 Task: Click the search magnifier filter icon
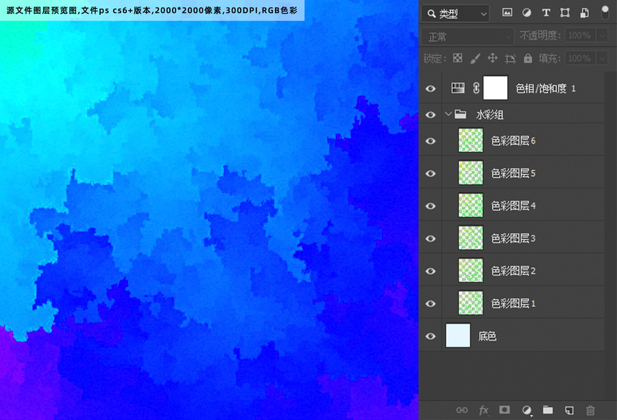tap(432, 14)
